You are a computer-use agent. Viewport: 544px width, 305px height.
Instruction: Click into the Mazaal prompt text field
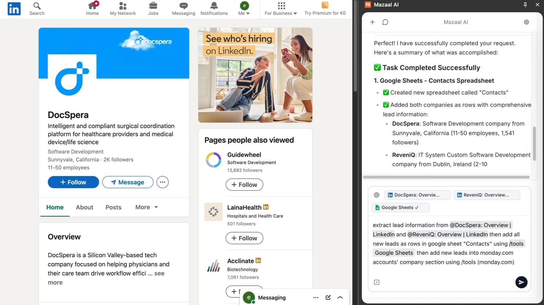[x=449, y=244]
